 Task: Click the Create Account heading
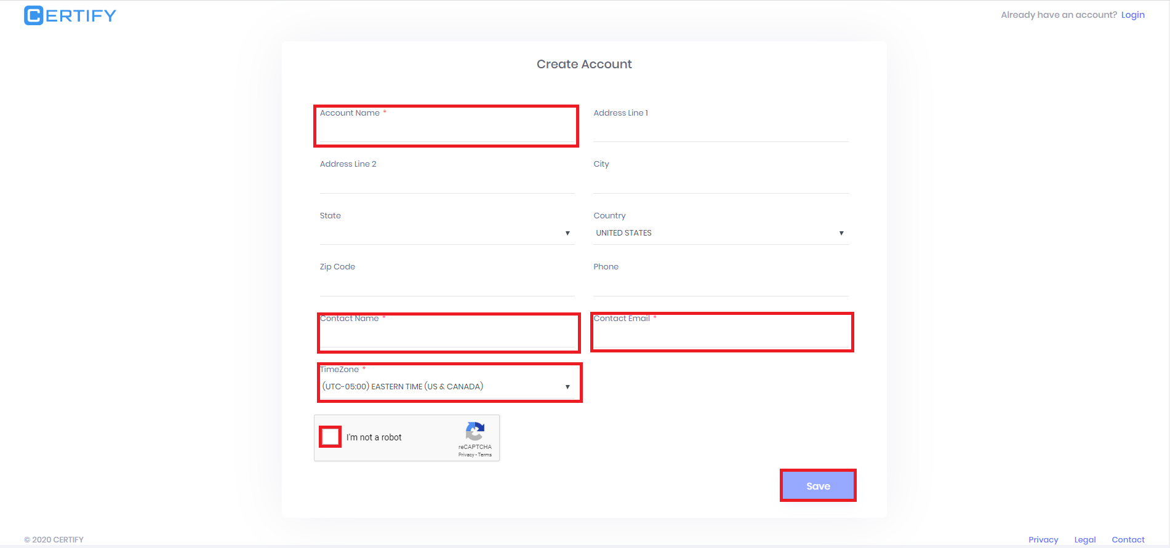click(584, 64)
